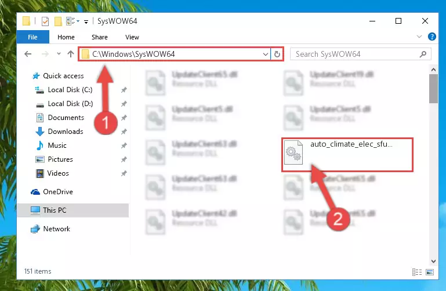Viewport: 446px width, 291px height.
Task: Click the search magnifier icon
Action: pos(423,54)
